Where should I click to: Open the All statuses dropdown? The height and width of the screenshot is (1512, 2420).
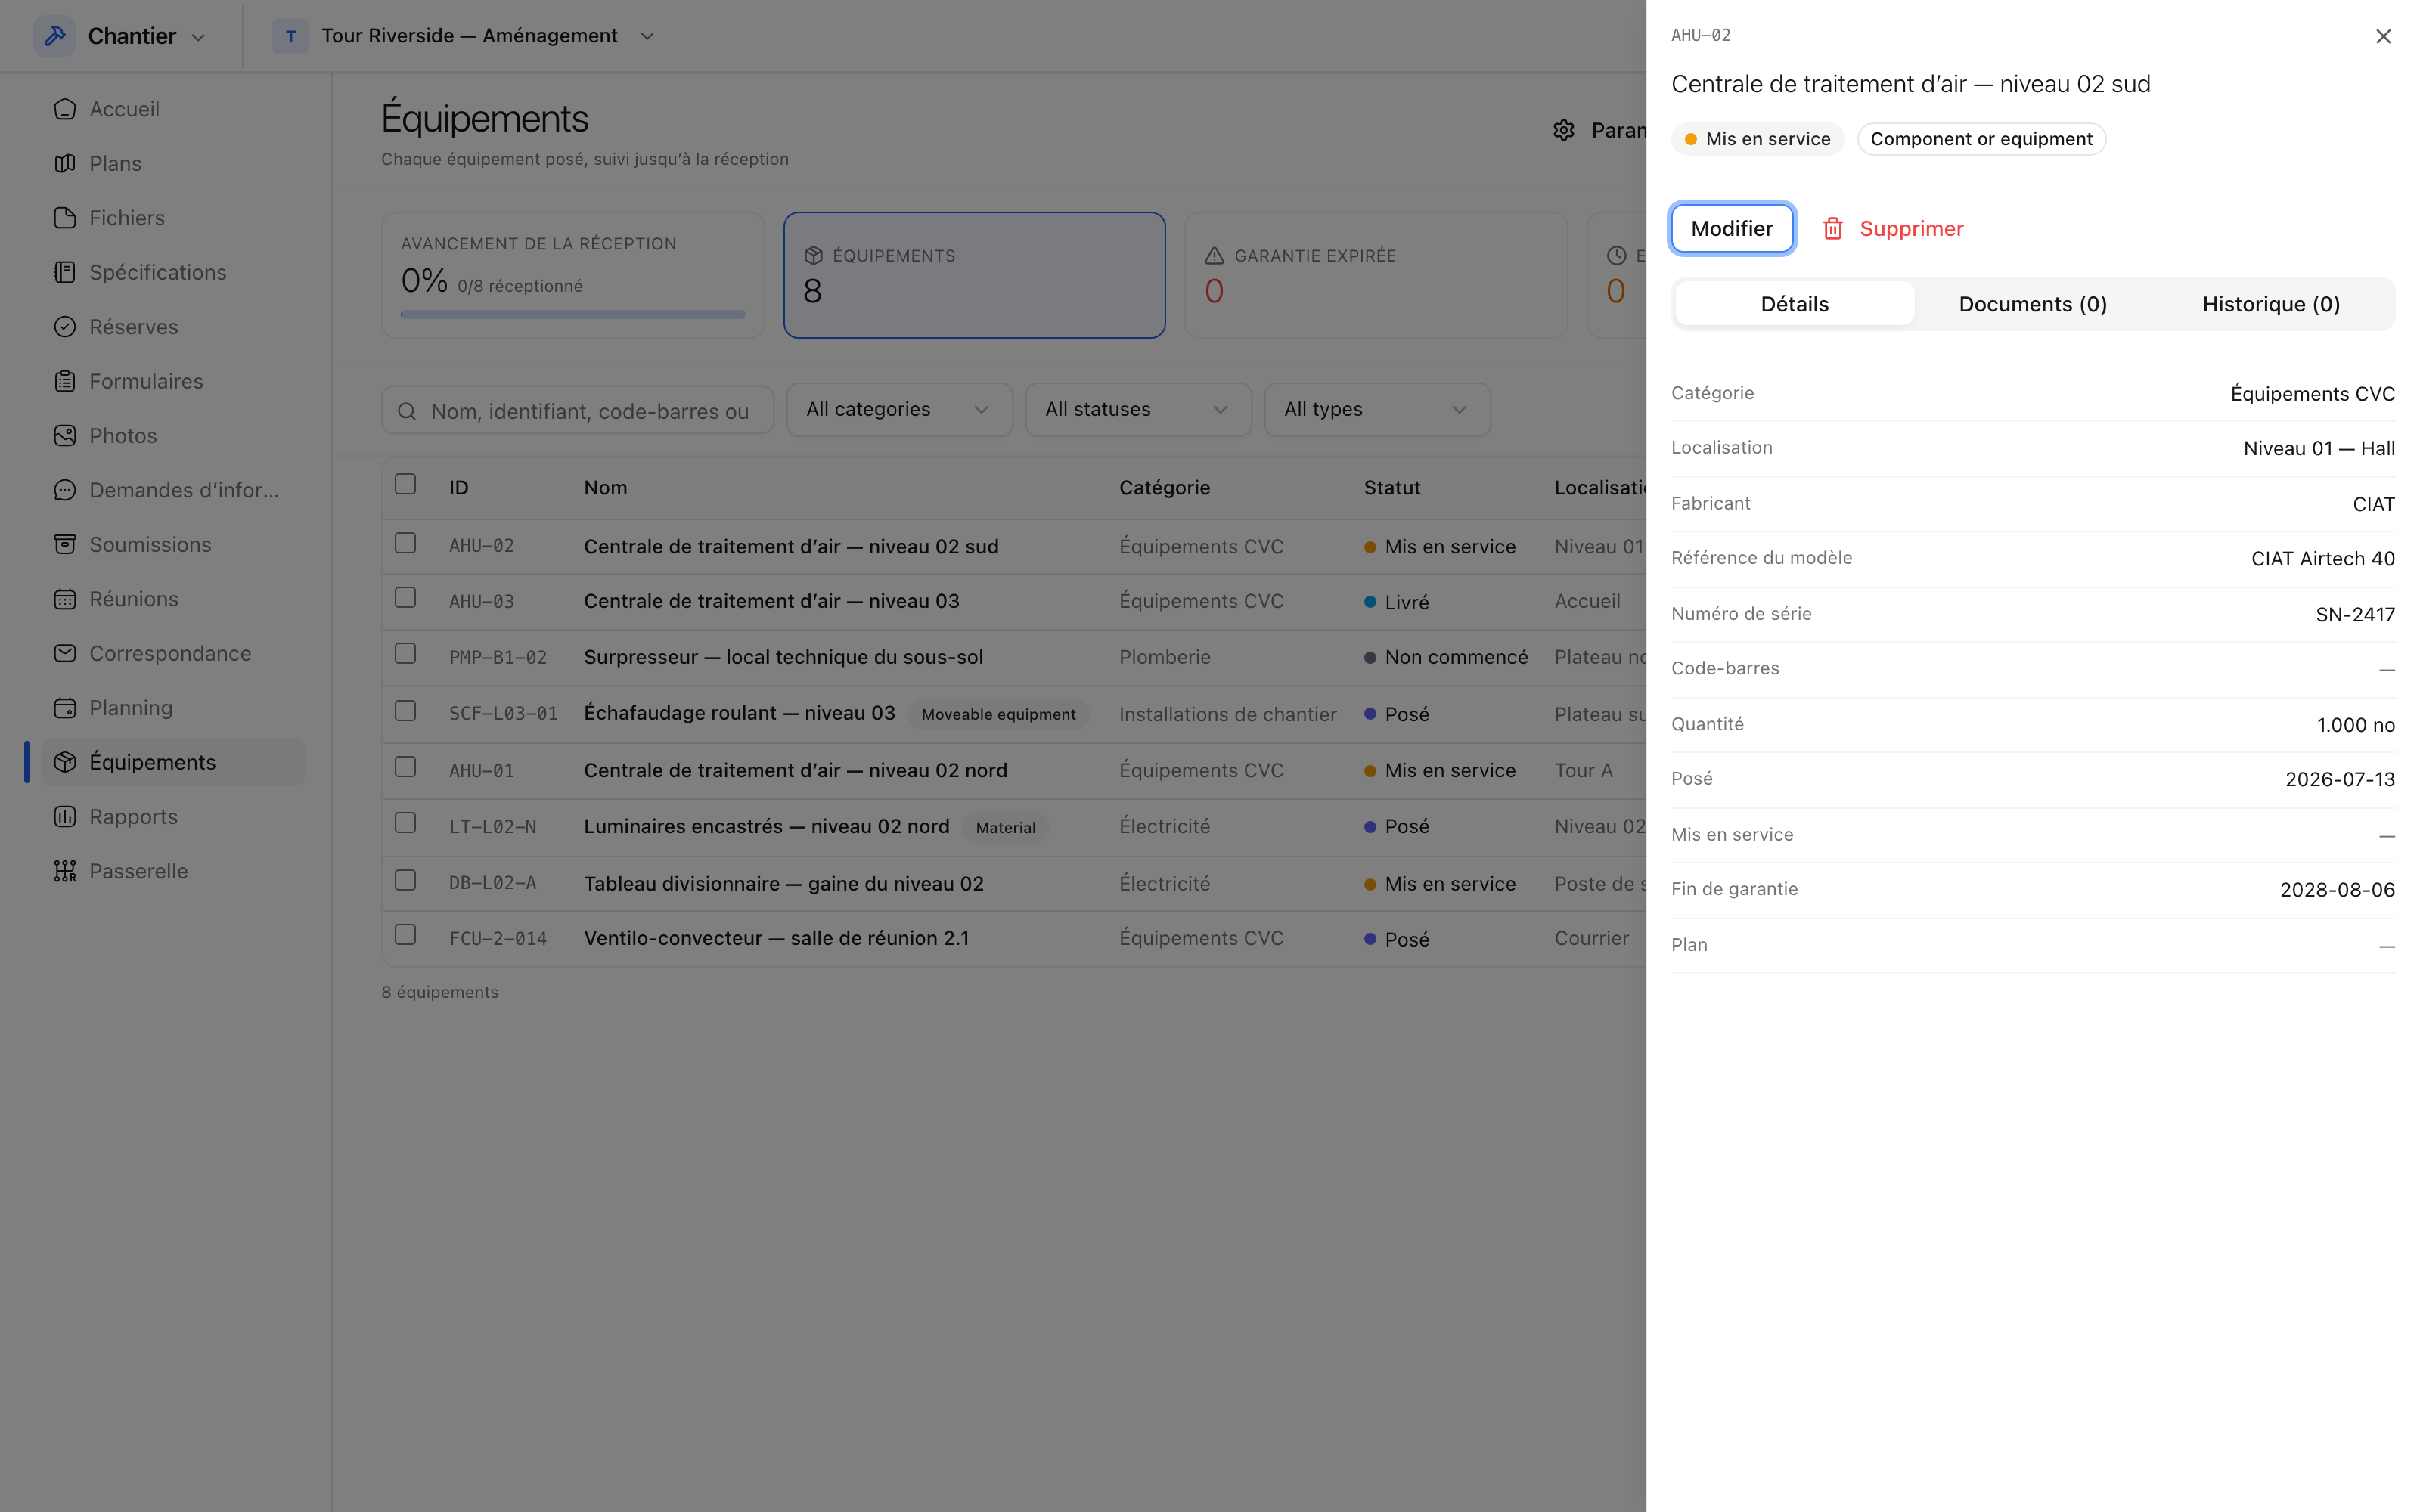point(1138,410)
